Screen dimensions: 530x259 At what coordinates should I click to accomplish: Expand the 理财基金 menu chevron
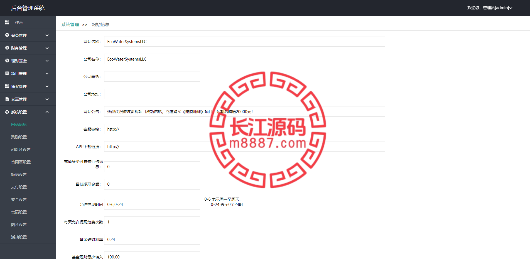click(x=47, y=61)
